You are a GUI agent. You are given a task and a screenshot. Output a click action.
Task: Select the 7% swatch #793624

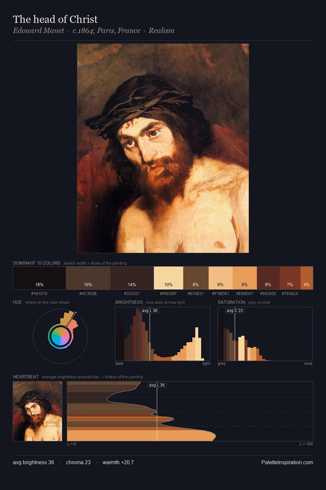[x=290, y=278]
